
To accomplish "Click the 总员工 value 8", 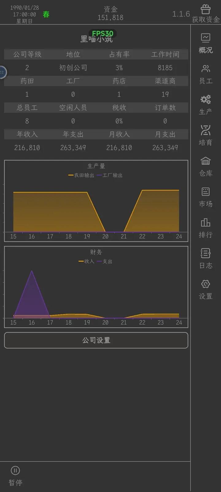I will coord(27,121).
